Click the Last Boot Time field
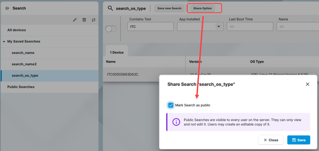Image resolution: width=319 pixels, height=151 pixels. coord(250,27)
